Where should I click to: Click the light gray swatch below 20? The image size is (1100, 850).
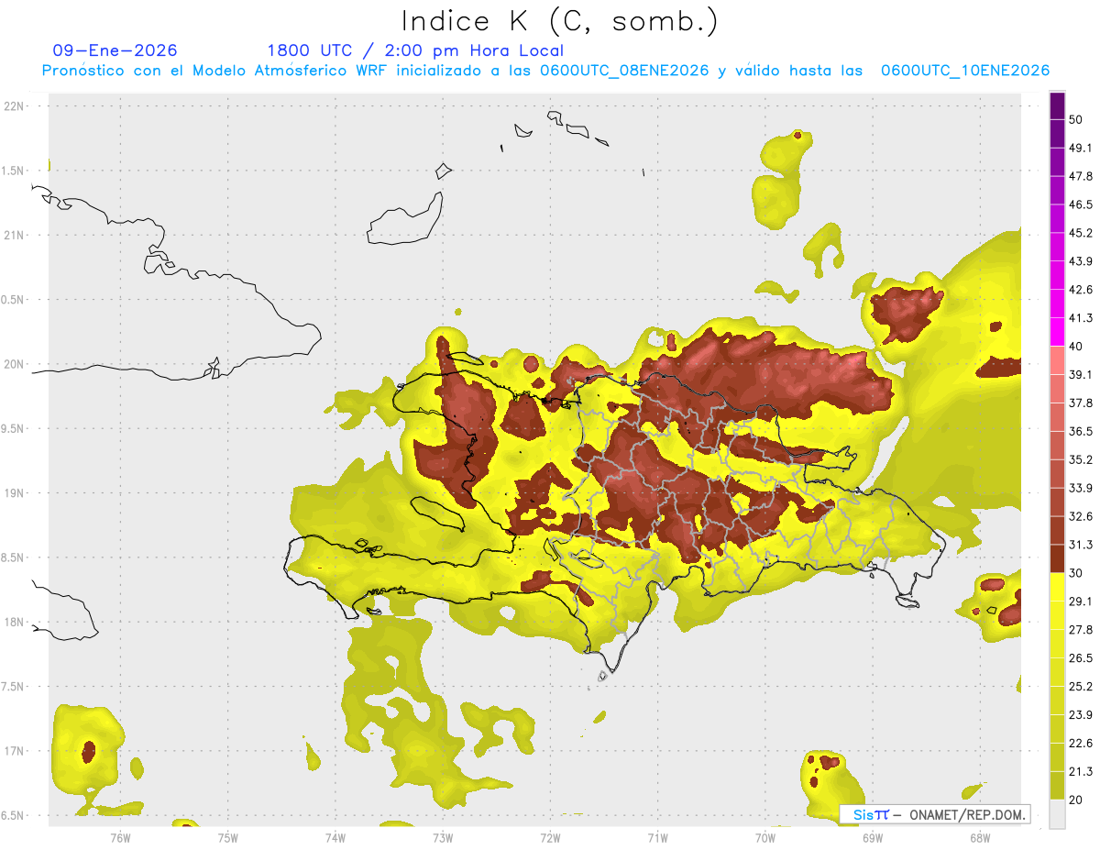click(x=1057, y=813)
